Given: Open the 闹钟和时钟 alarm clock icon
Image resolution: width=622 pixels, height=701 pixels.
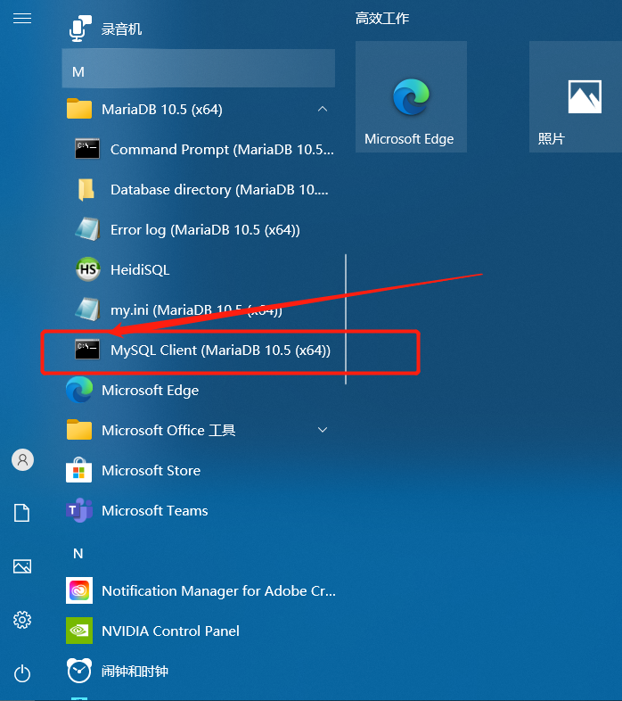Looking at the screenshot, I should [x=79, y=671].
